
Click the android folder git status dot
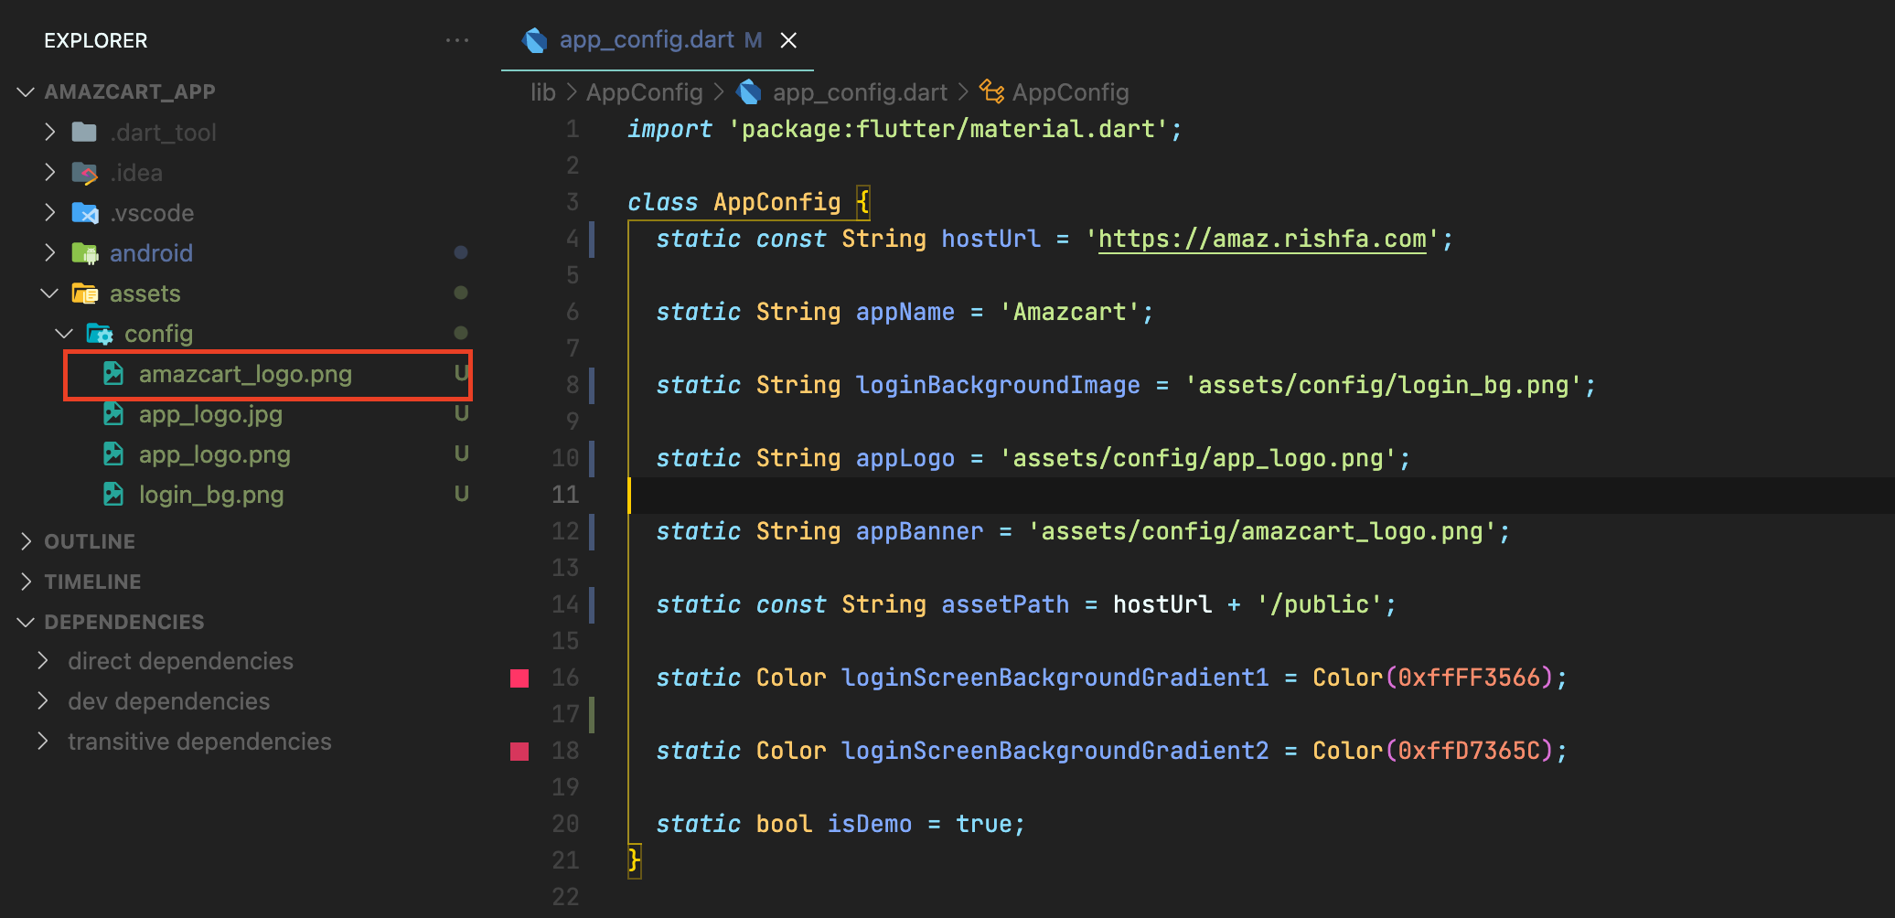point(461,252)
